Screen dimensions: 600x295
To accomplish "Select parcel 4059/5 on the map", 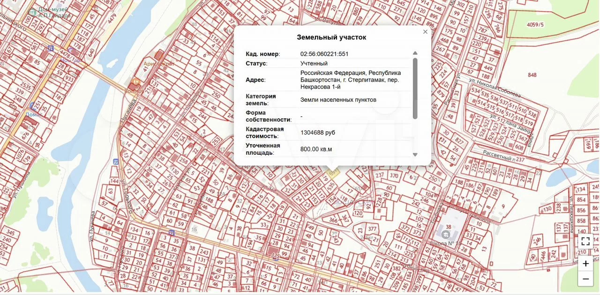I will point(535,24).
